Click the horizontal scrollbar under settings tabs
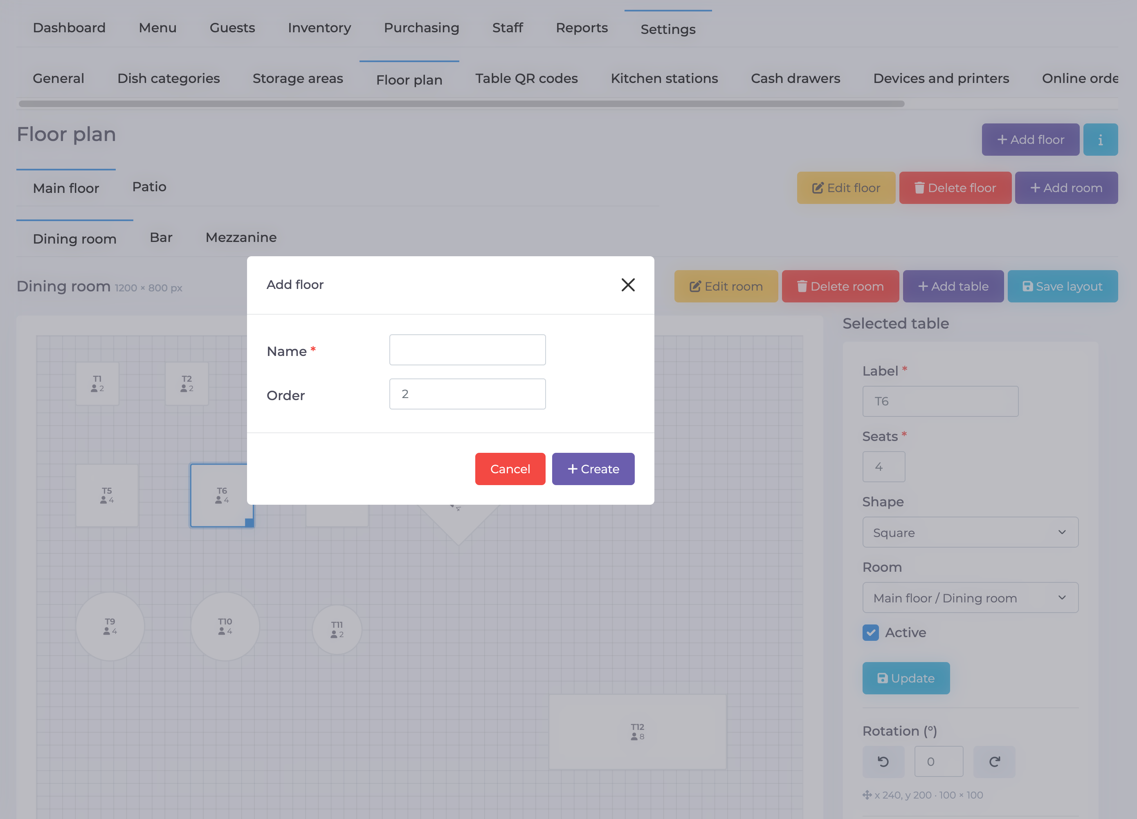 461,104
